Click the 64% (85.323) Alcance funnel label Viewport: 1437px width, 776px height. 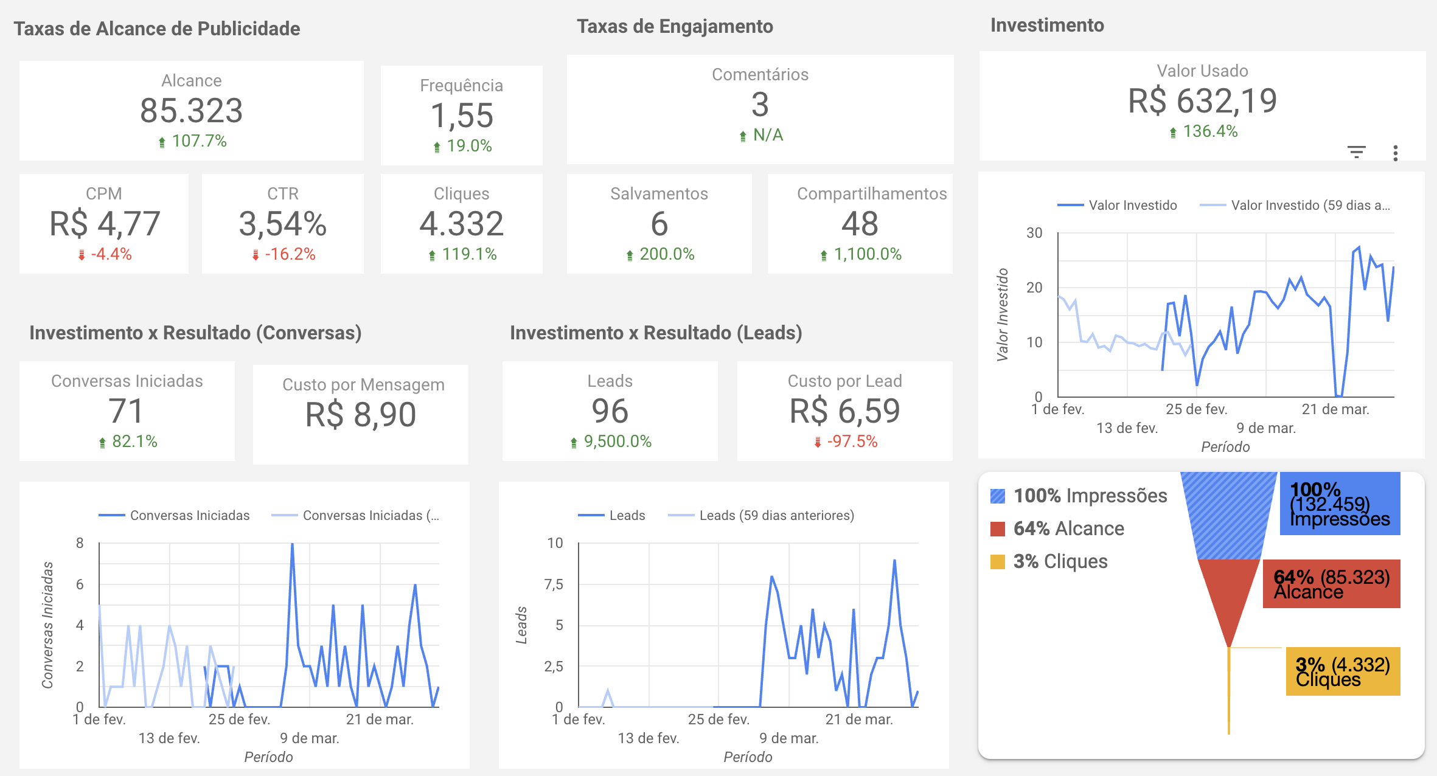pyautogui.click(x=1332, y=584)
